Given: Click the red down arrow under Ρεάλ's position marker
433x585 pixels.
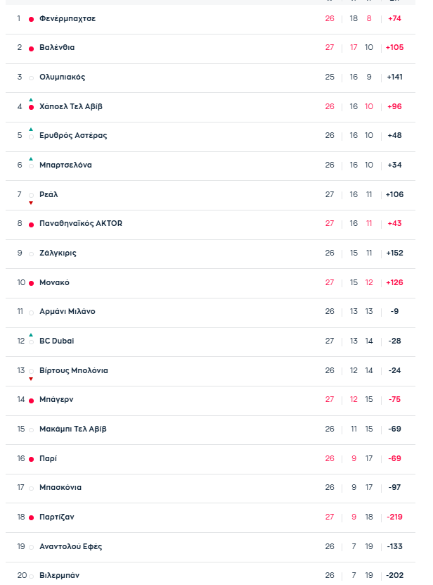Looking at the screenshot, I should 31,203.
